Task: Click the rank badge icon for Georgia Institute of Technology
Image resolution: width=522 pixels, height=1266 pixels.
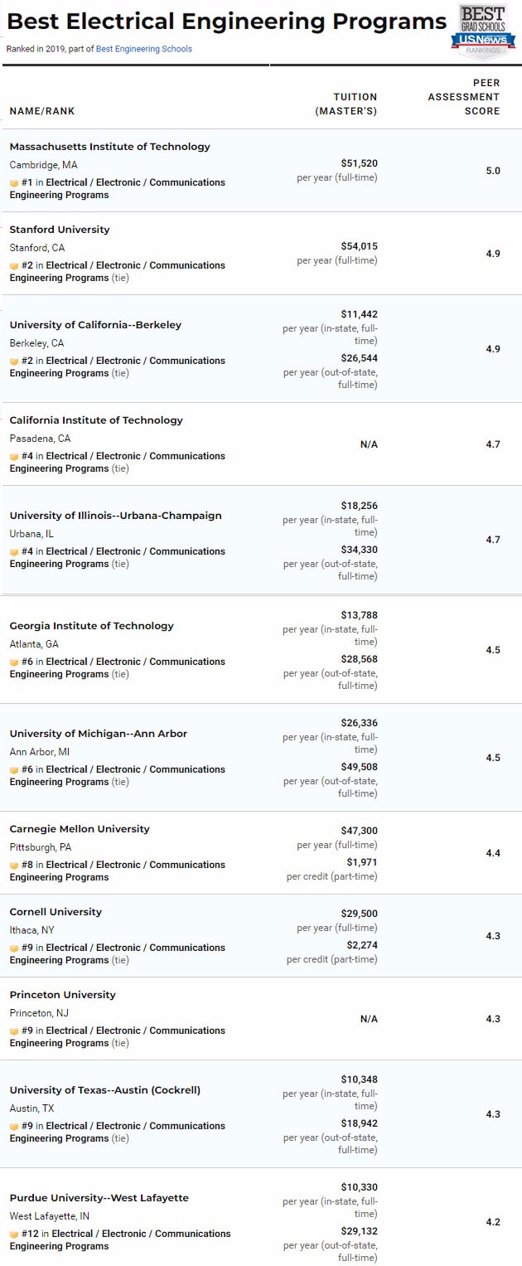Action: [14, 662]
